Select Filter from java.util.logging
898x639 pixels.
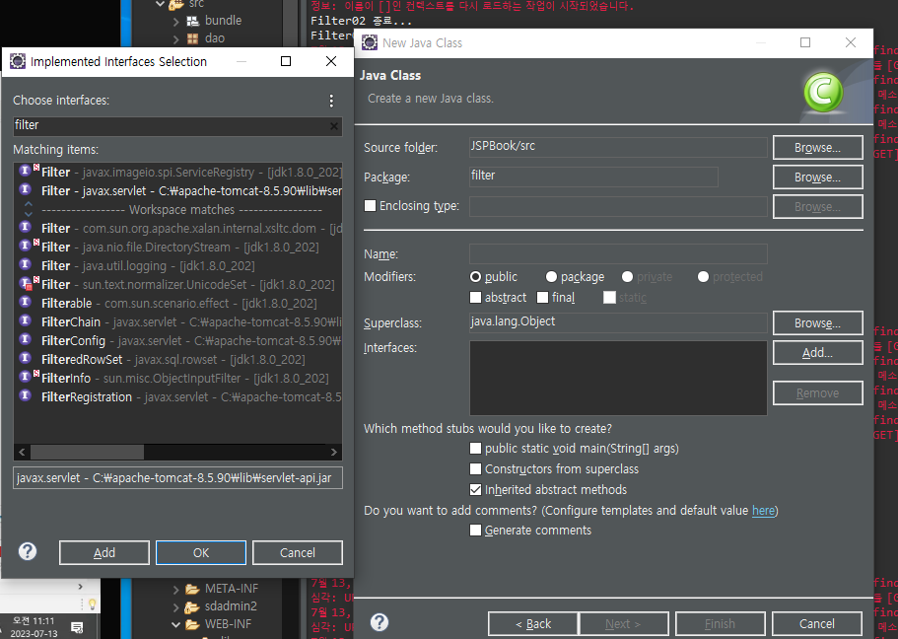click(x=177, y=266)
